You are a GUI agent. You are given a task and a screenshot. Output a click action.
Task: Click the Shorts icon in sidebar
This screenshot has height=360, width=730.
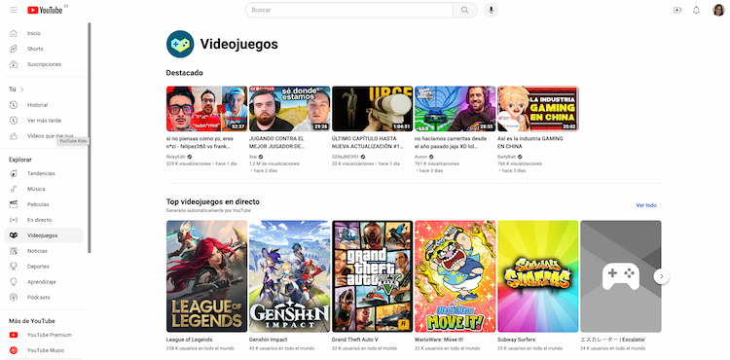(x=14, y=49)
